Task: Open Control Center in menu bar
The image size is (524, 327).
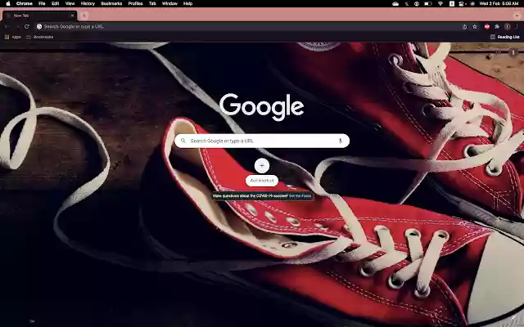Action: click(462, 3)
